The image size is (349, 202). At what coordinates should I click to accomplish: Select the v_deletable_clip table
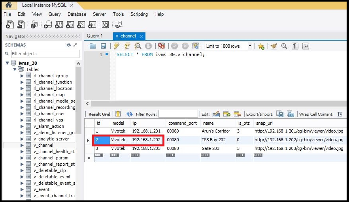(x=50, y=170)
